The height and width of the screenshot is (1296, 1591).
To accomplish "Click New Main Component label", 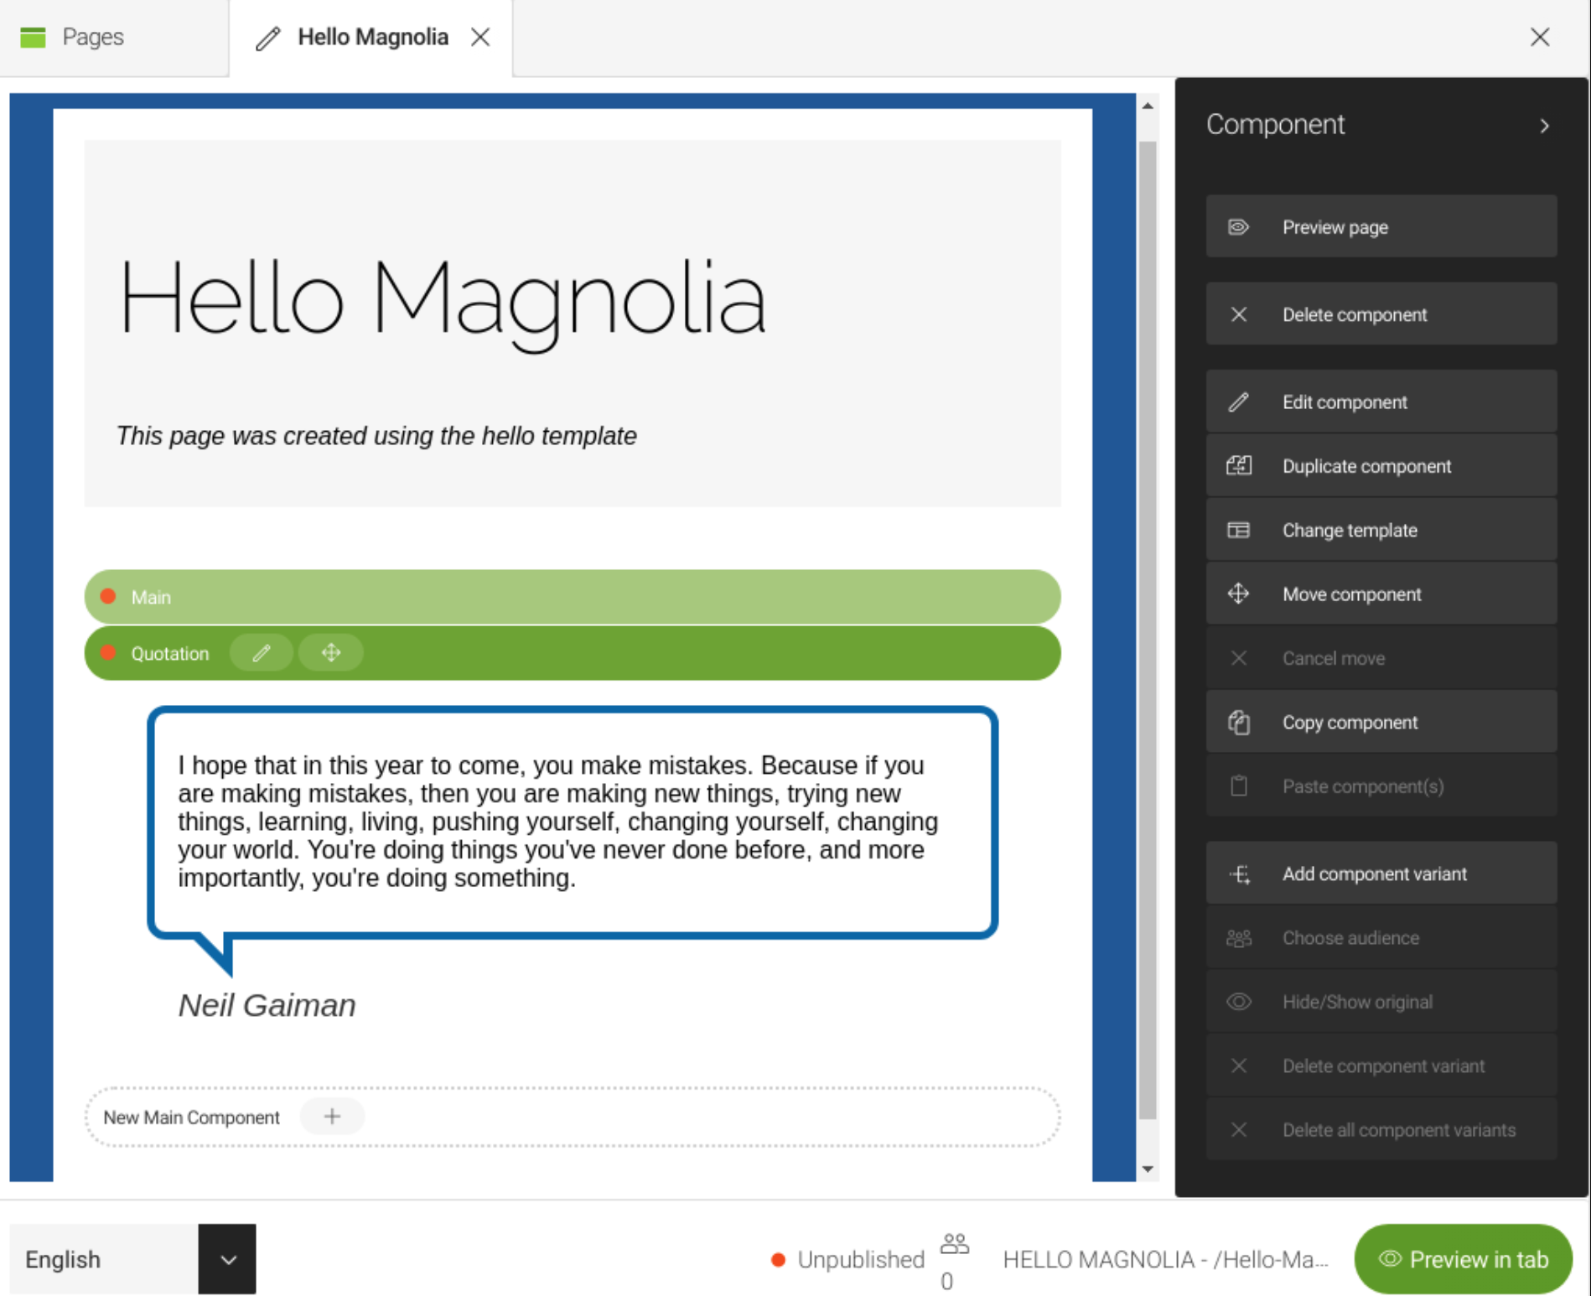I will point(191,1117).
